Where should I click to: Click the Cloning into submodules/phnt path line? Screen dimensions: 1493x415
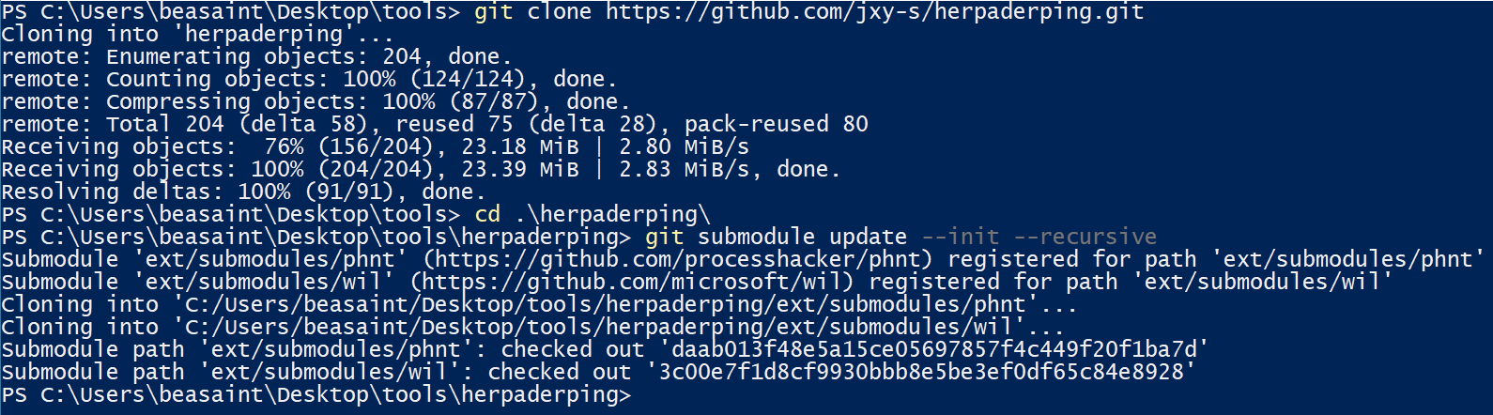pos(539,304)
